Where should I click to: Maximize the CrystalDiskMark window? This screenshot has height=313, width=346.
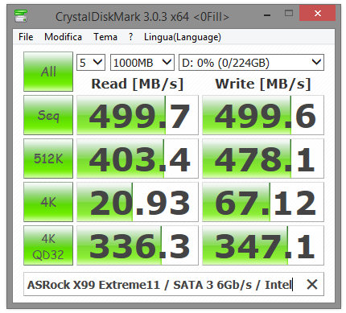coord(289,13)
